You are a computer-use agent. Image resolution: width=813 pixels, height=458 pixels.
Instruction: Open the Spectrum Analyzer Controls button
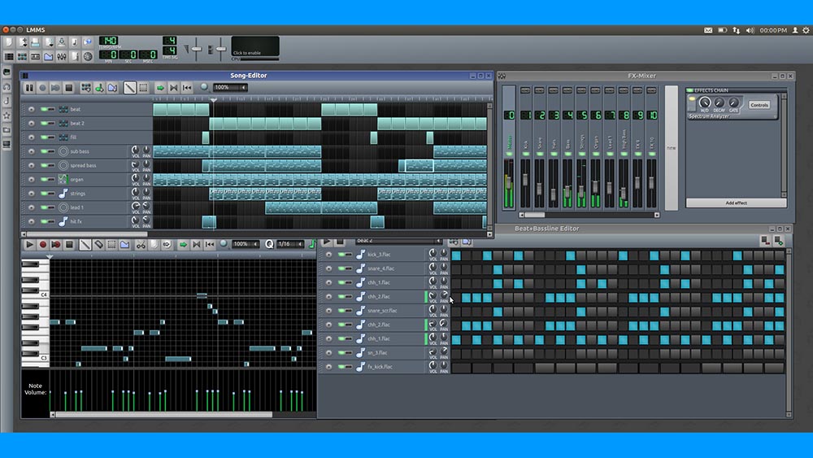click(759, 105)
